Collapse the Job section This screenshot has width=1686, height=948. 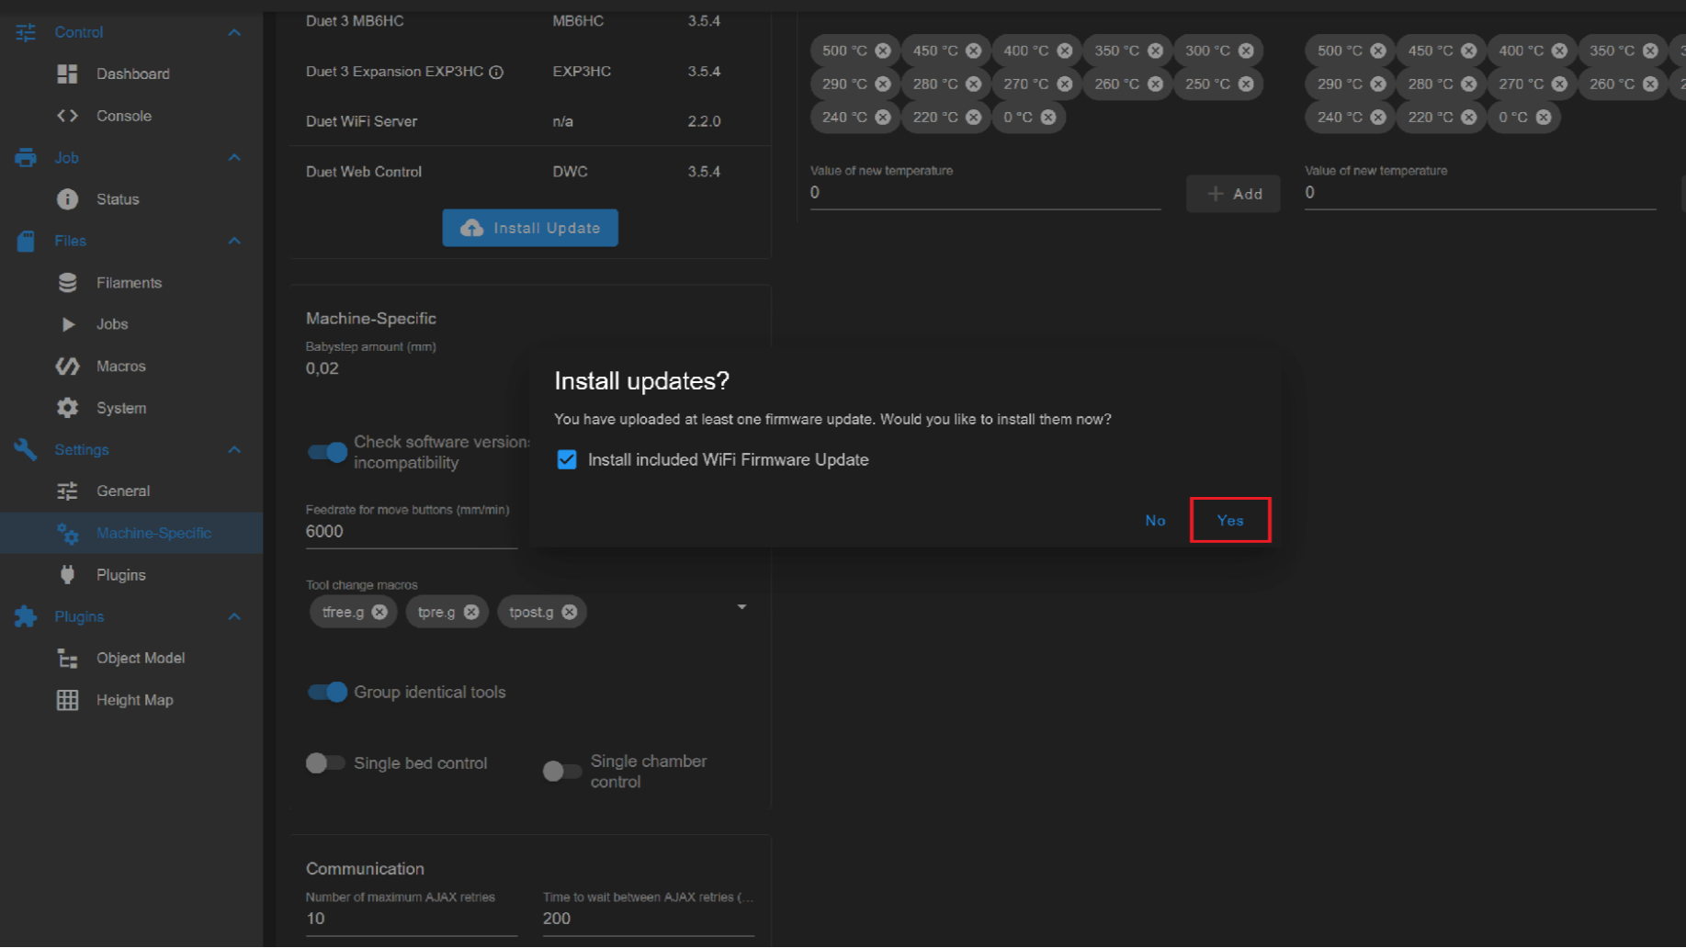tap(234, 158)
